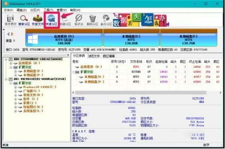
Task: Switch to Browse Files (浏览文件) tab
Action: 94,56
